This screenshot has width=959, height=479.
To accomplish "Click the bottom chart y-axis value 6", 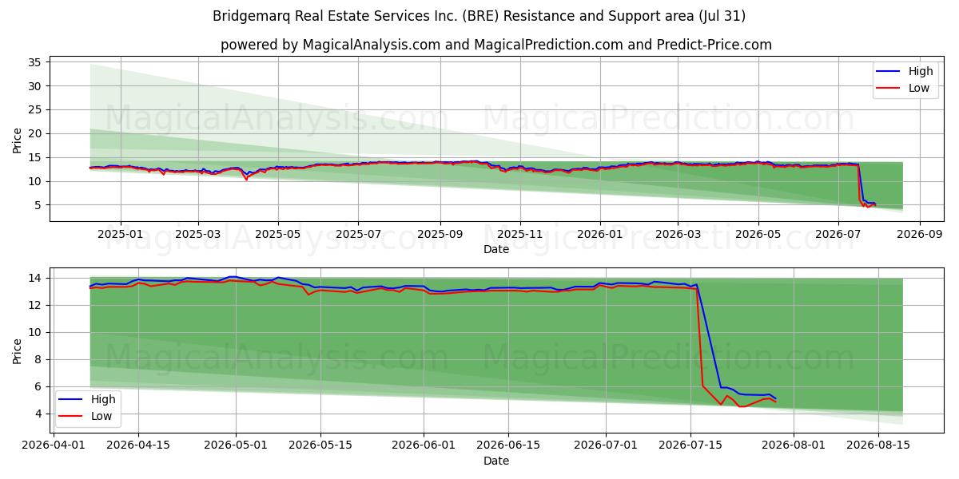I will [39, 386].
